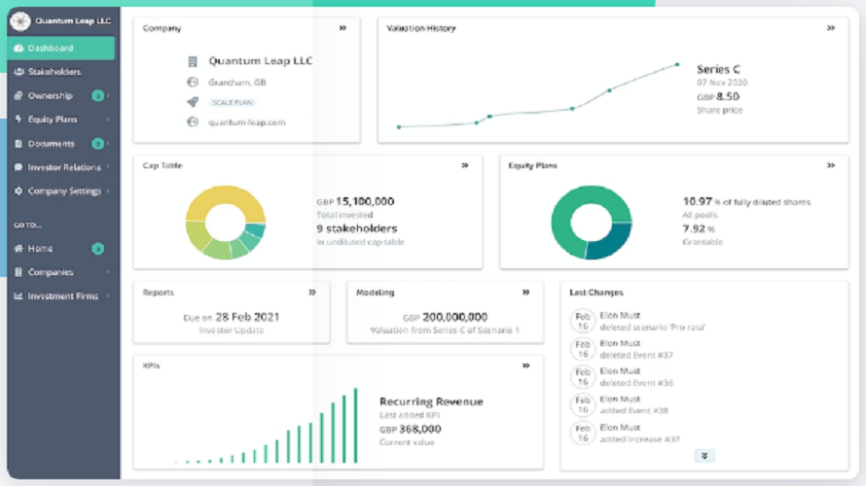Click the Investment Firms chart icon
Viewport: 866px width, 486px height.
point(18,296)
